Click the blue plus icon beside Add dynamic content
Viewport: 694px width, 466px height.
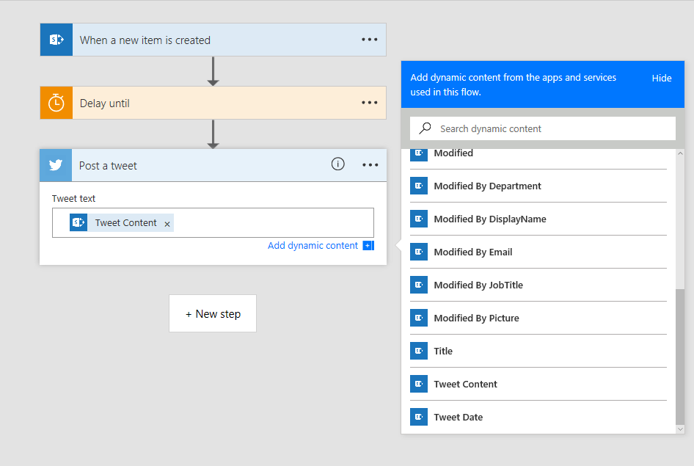tap(368, 246)
